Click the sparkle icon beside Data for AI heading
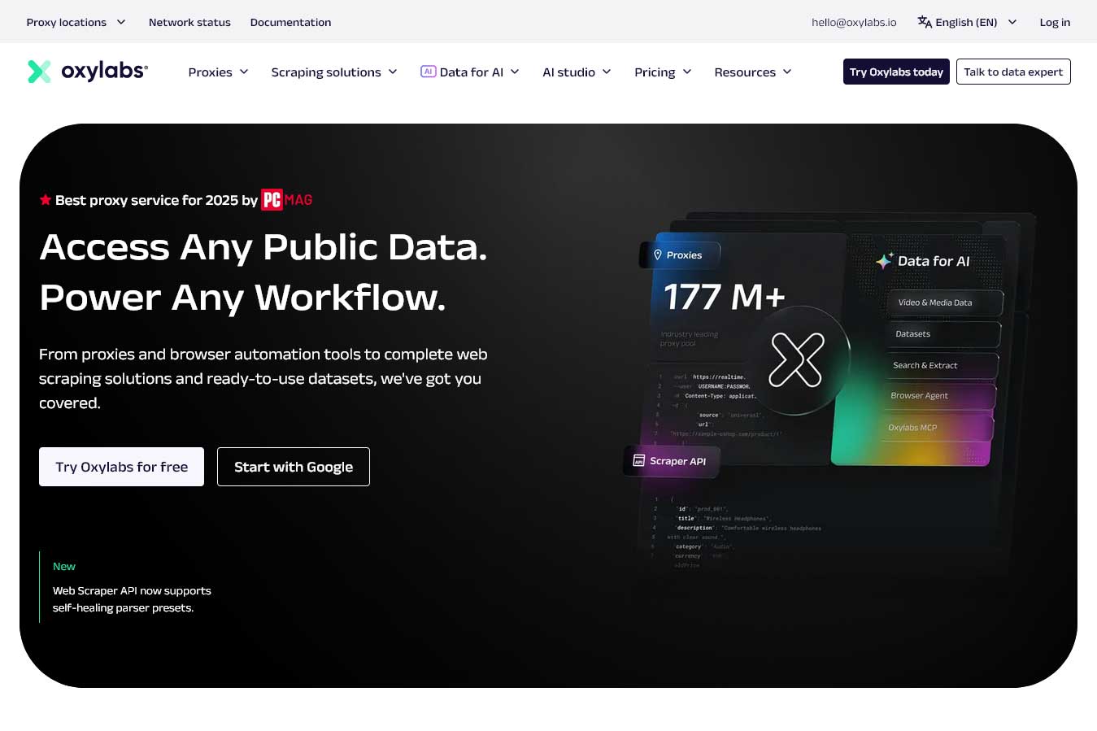1097x731 pixels. pos(884,261)
